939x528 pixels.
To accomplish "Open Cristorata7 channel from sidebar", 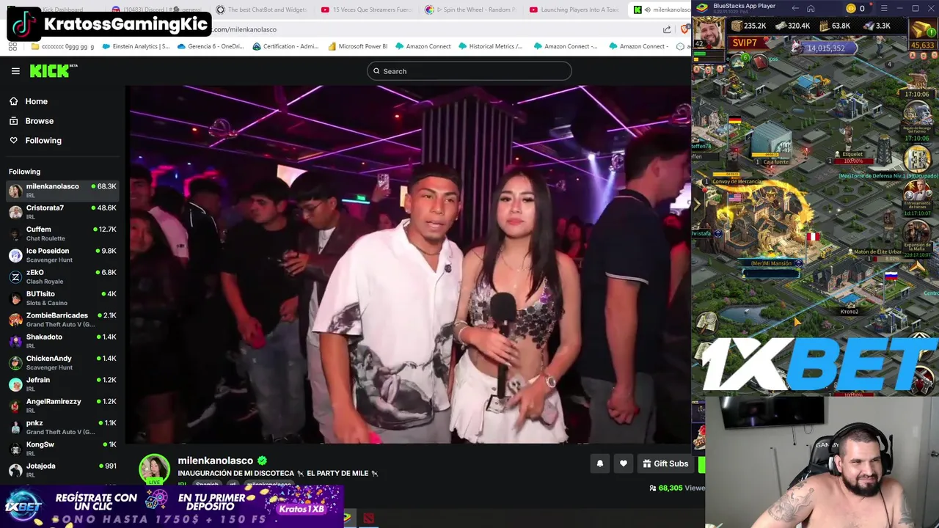I will pos(62,212).
